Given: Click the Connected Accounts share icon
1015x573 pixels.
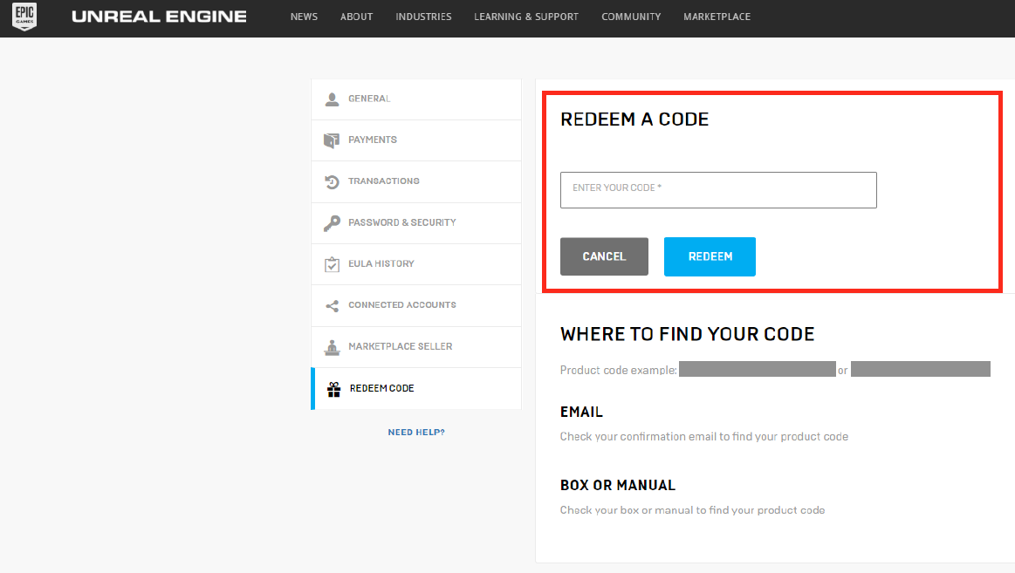Looking at the screenshot, I should tap(332, 306).
